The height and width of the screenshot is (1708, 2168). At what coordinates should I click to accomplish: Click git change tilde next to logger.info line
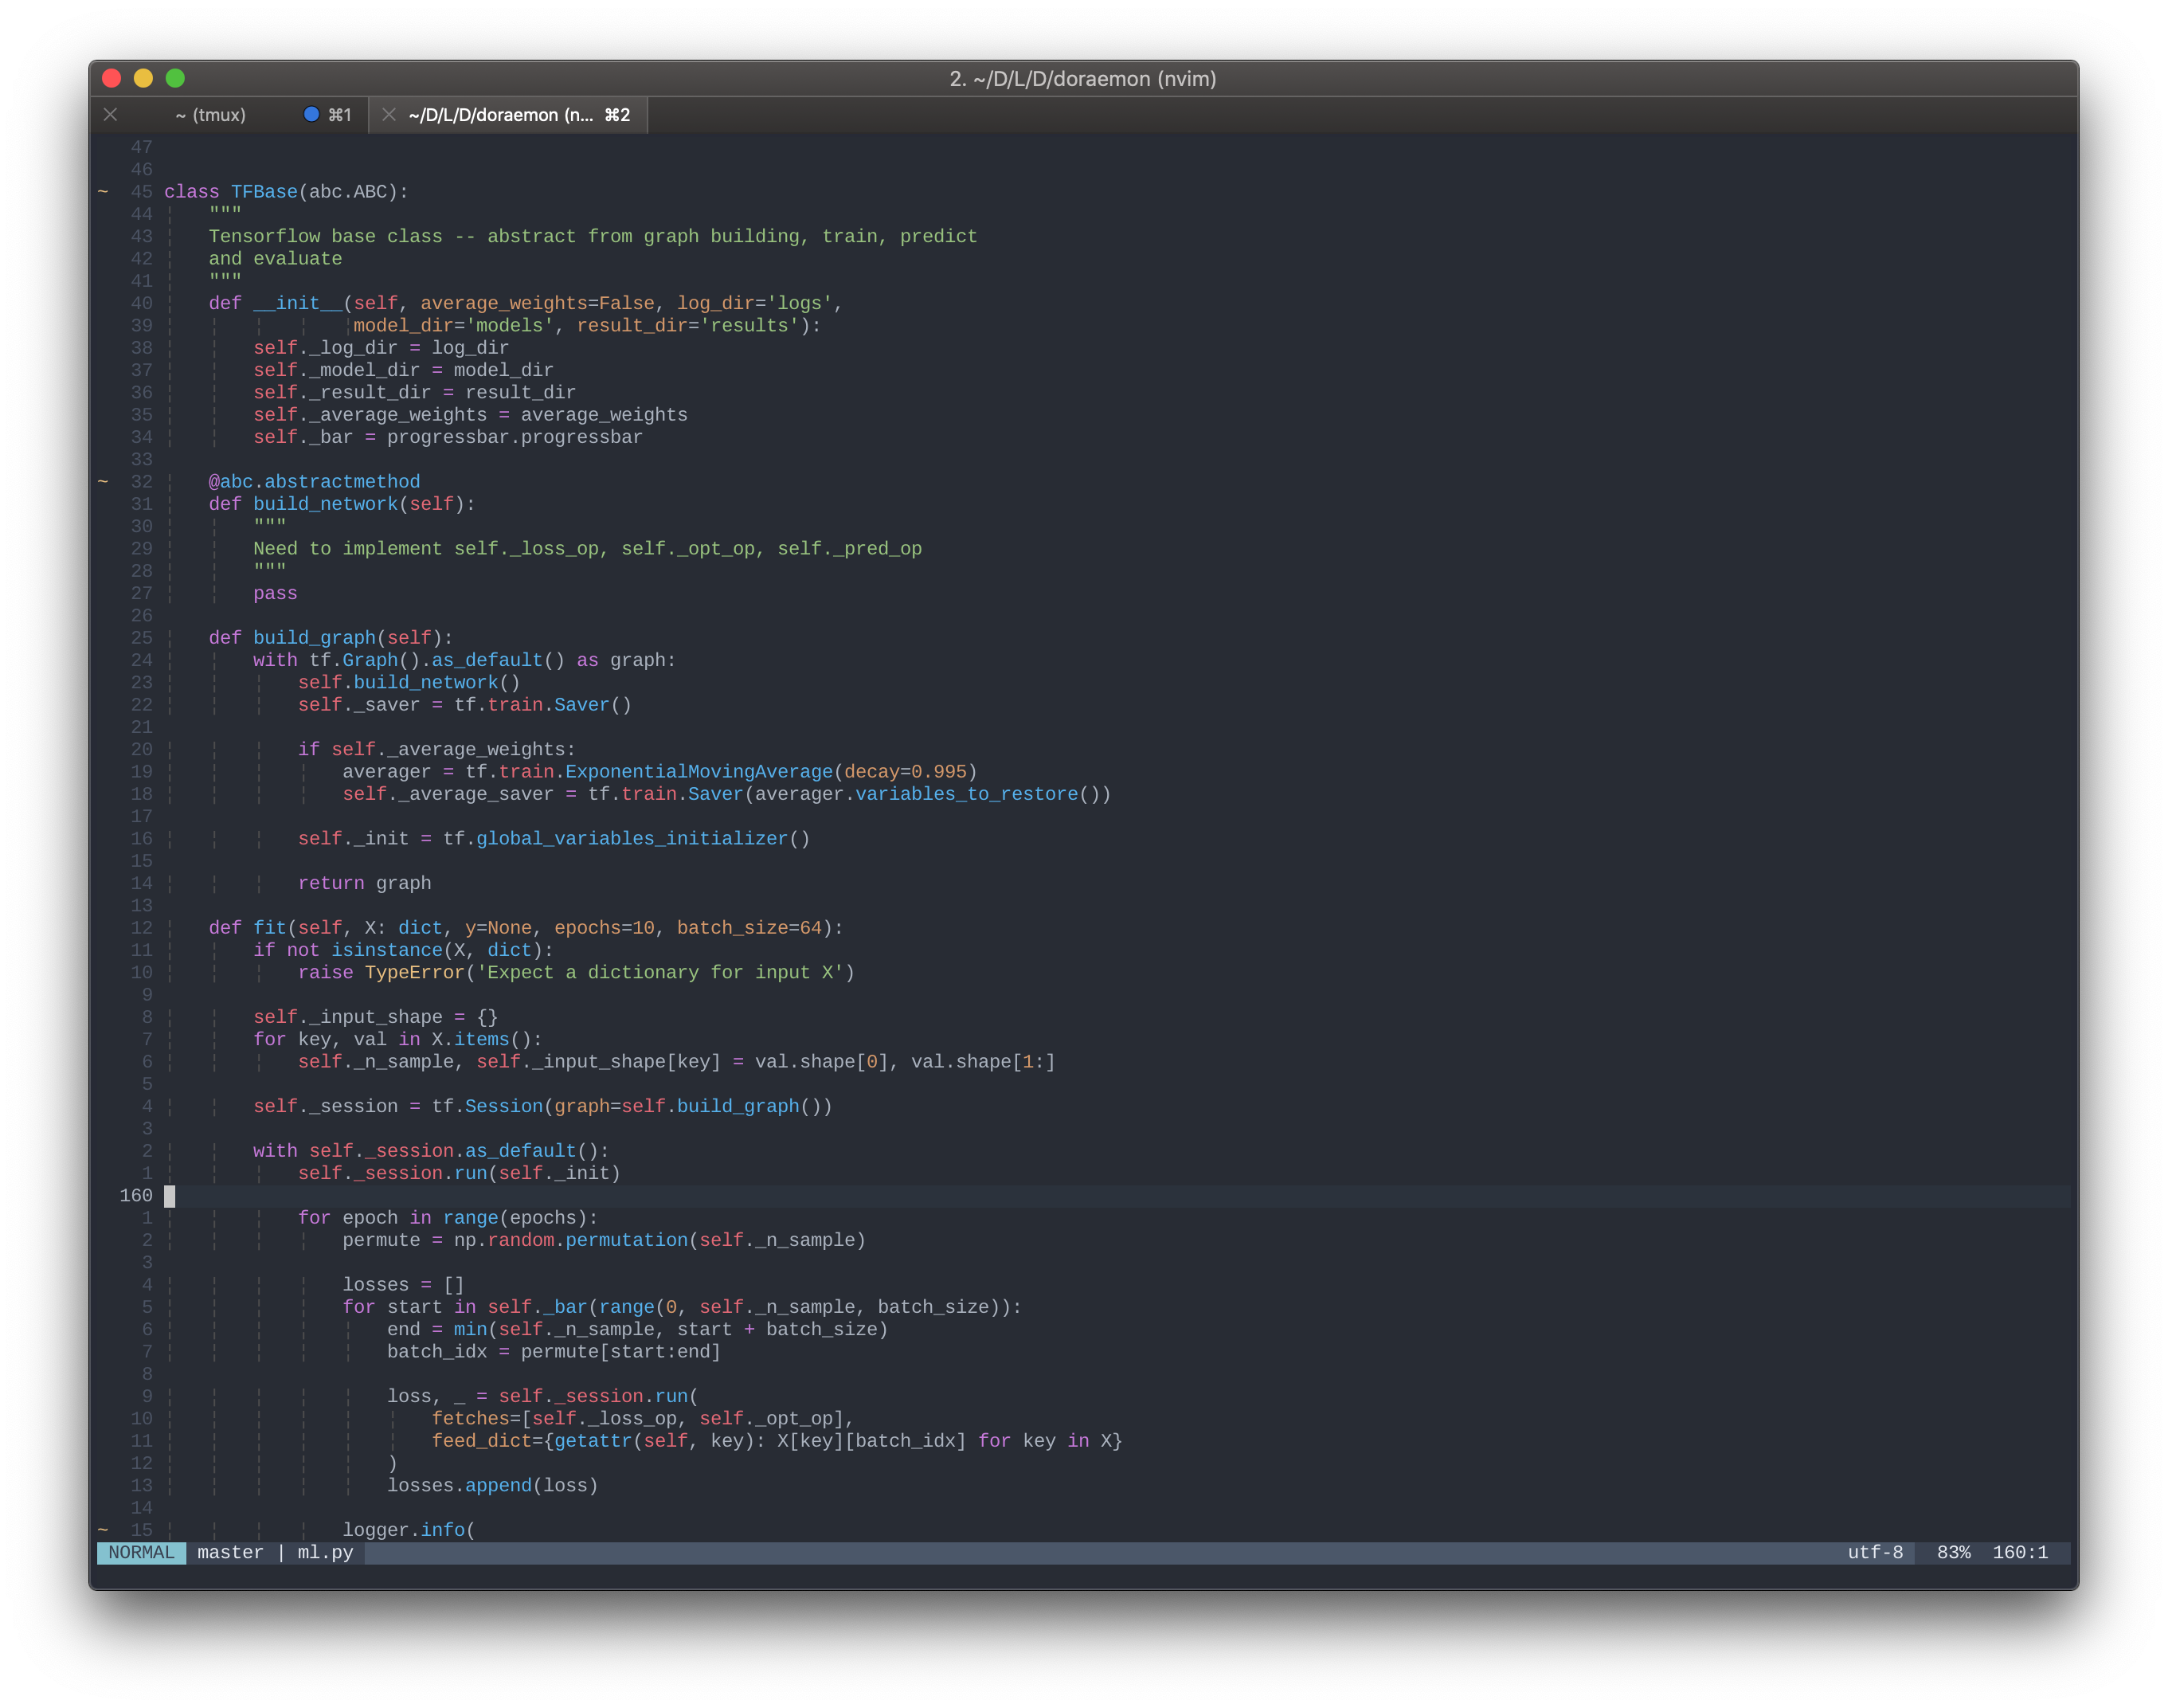103,1530
